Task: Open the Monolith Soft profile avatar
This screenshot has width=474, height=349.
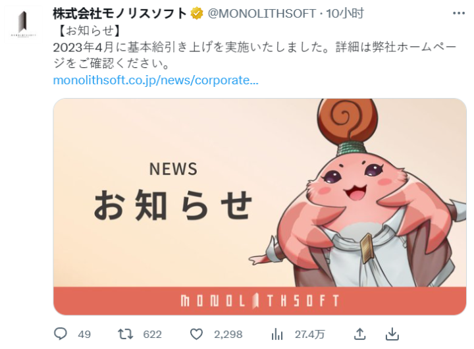Action: 24,25
